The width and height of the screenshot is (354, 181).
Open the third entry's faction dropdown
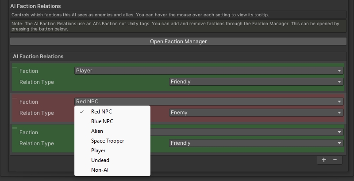(x=247, y=132)
